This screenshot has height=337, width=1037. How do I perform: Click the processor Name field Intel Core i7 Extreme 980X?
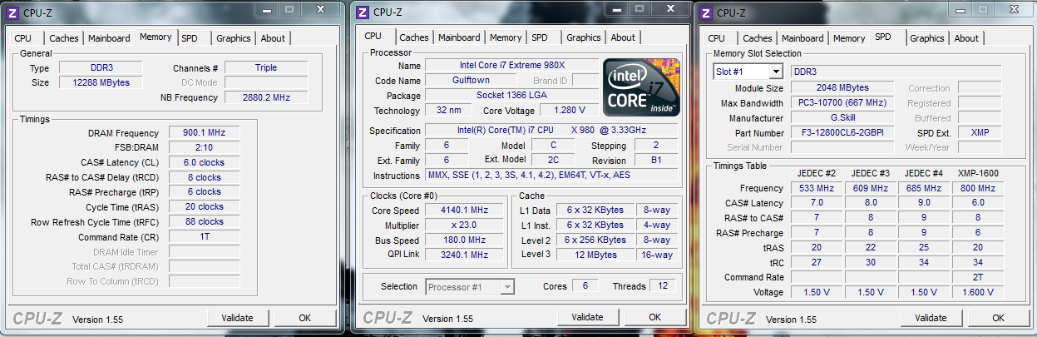(x=511, y=66)
